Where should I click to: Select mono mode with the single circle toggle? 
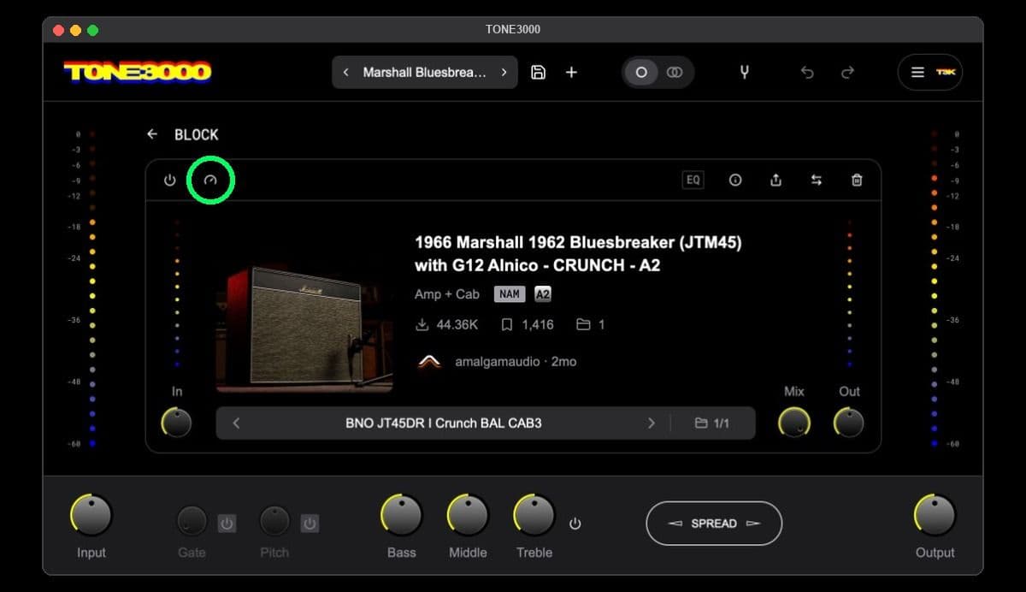point(640,73)
